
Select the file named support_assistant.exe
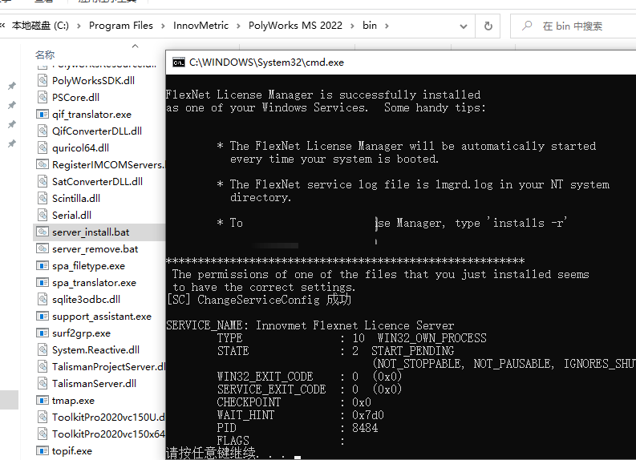[x=101, y=317]
